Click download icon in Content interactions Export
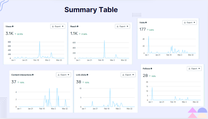 coord(59,75)
